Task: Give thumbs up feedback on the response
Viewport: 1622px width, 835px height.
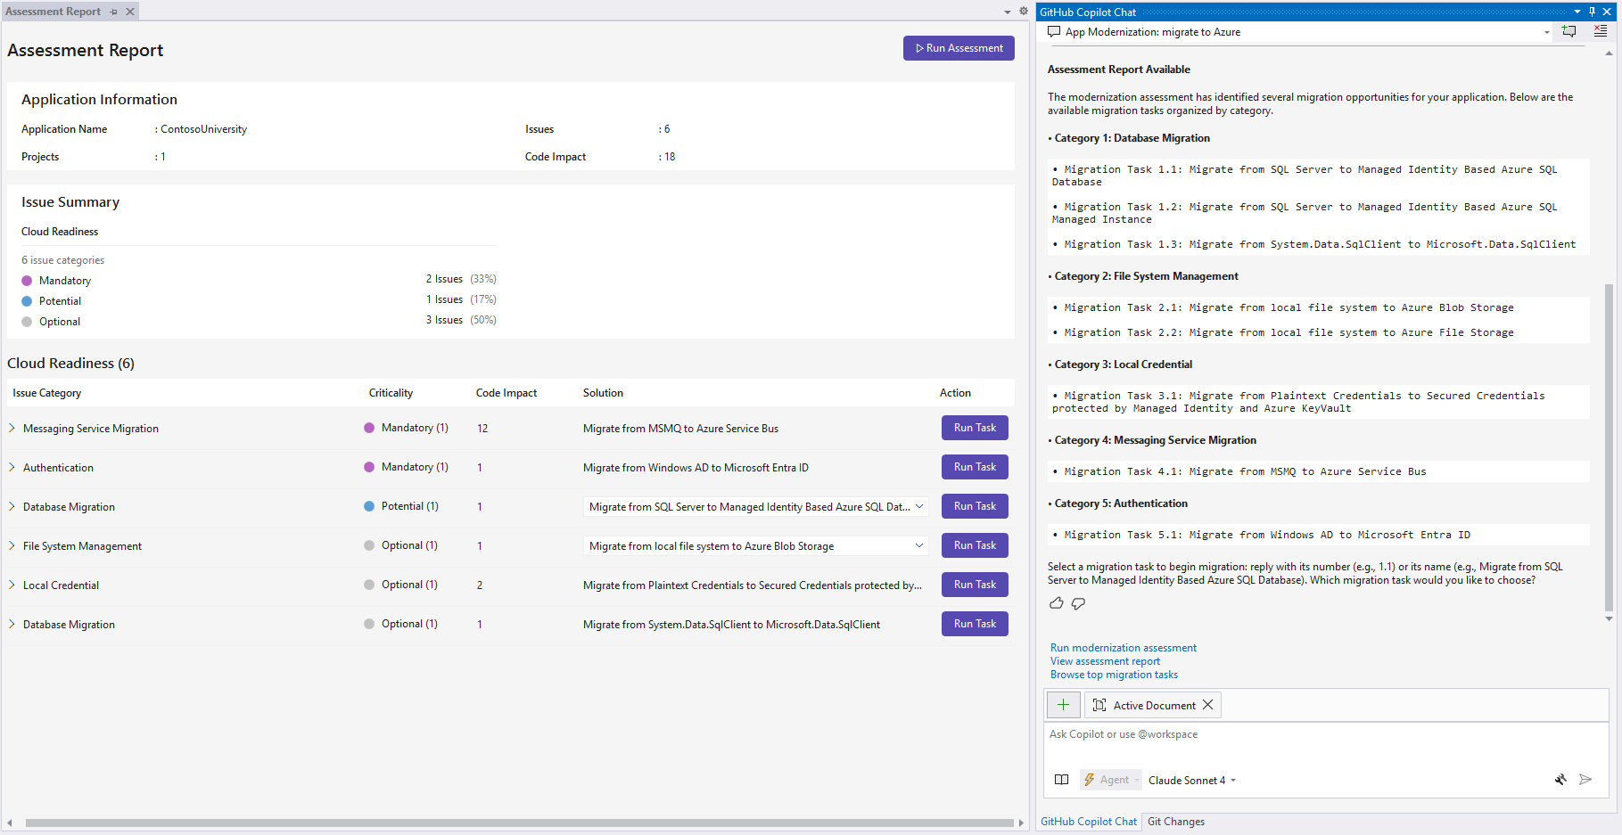Action: (1057, 603)
